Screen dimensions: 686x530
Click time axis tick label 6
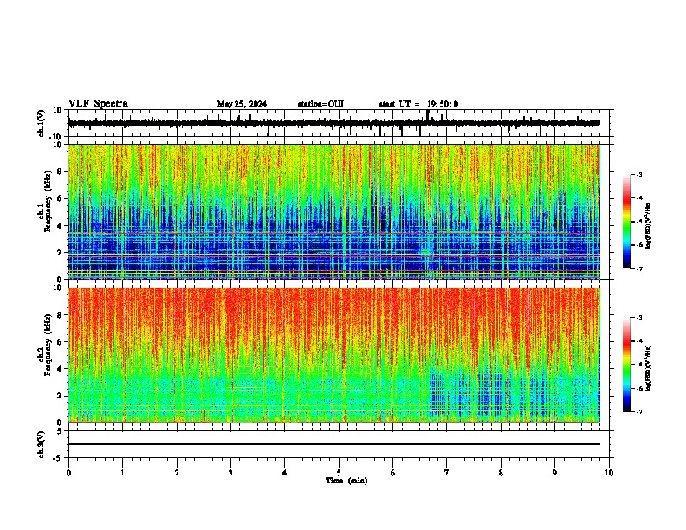[393, 473]
